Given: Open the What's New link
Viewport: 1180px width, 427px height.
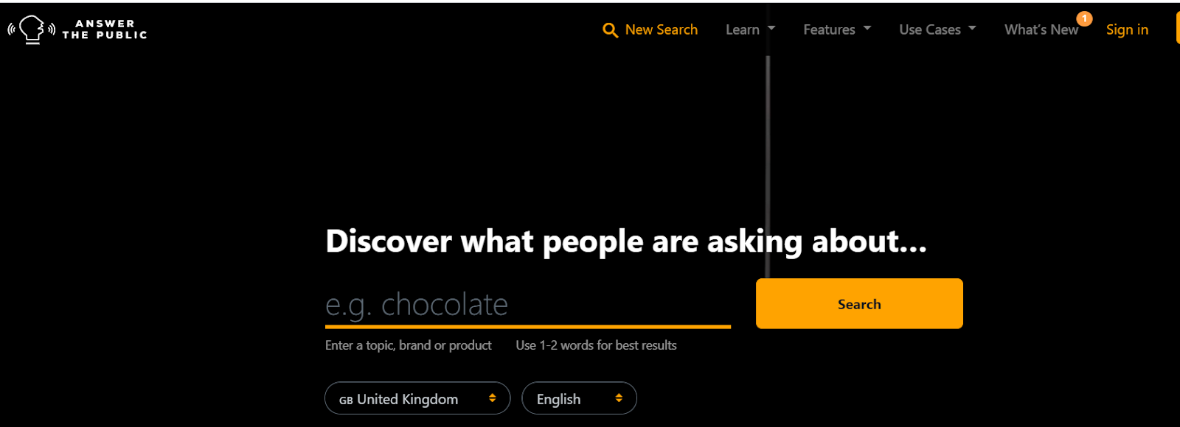Looking at the screenshot, I should click(x=1041, y=29).
